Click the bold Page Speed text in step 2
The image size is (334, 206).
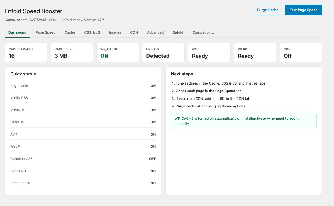click(x=225, y=91)
